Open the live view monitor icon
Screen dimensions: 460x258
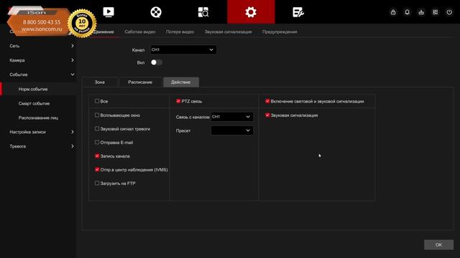(x=109, y=12)
